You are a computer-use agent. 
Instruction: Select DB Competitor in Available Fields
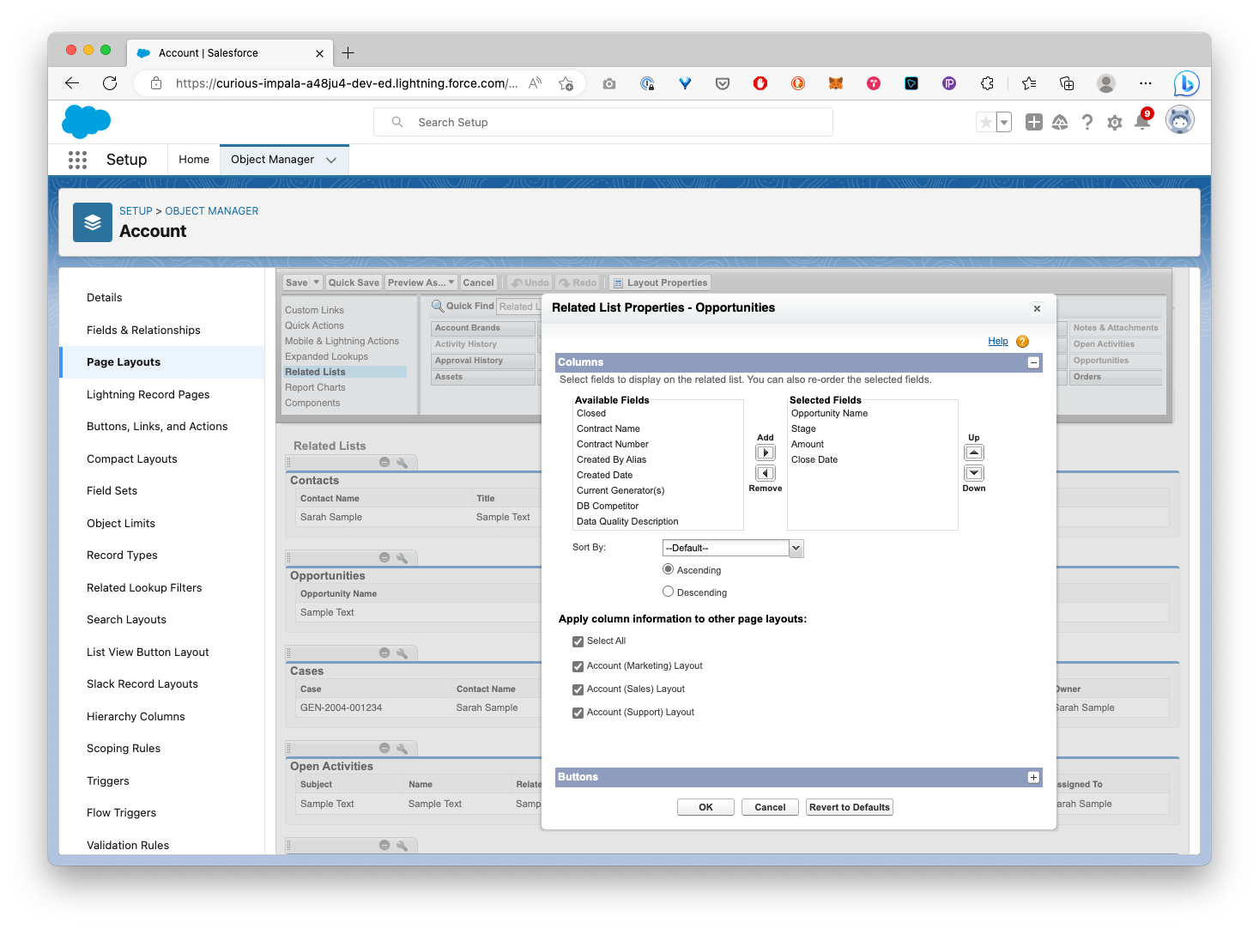click(608, 507)
